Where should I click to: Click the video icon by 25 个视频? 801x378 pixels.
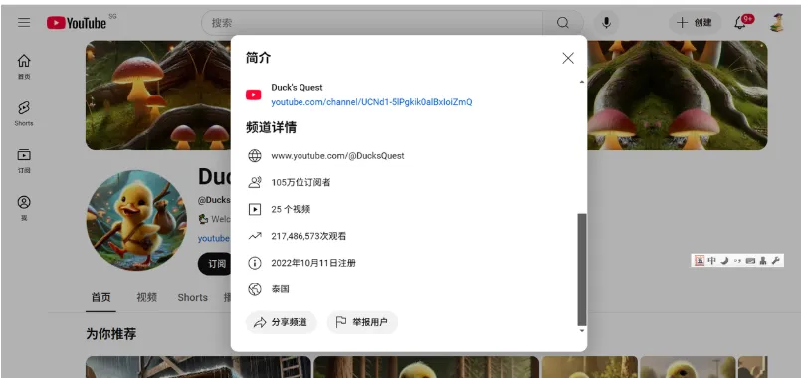click(255, 209)
